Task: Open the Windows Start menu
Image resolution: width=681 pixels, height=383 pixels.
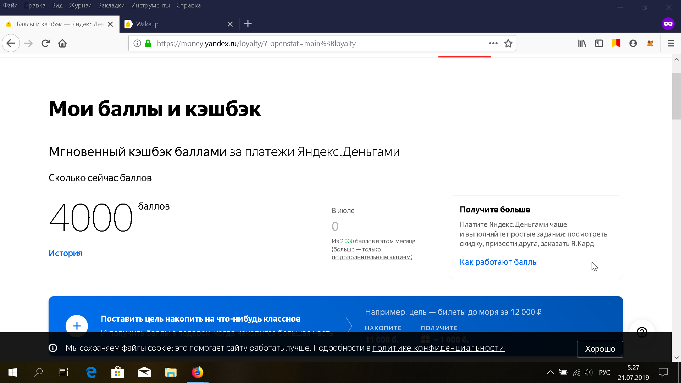Action: coord(13,372)
